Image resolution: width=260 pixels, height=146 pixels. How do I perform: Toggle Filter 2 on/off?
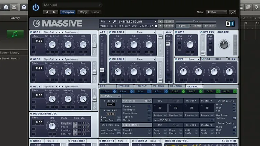(110, 59)
